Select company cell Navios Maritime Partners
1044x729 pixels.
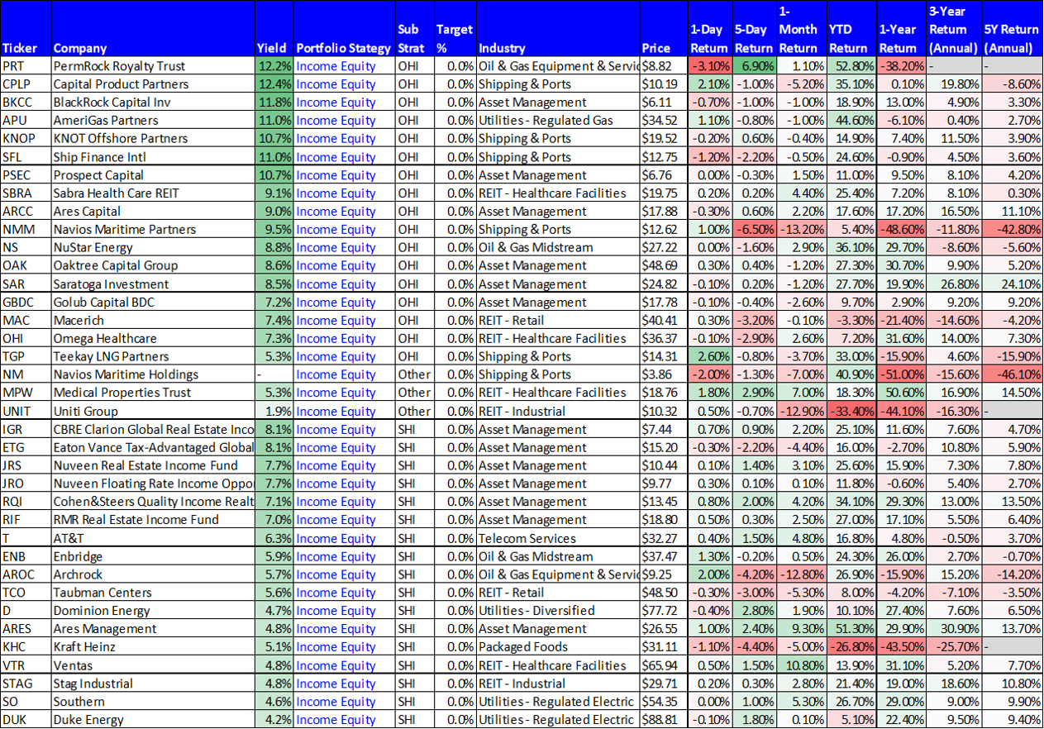(153, 230)
